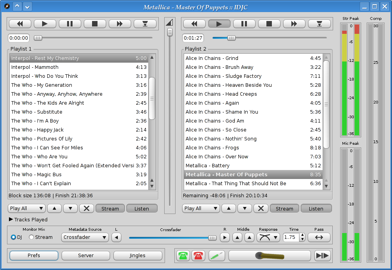The height and width of the screenshot is (270, 392).
Task: Toggle the play button on right player
Action: [219, 24]
